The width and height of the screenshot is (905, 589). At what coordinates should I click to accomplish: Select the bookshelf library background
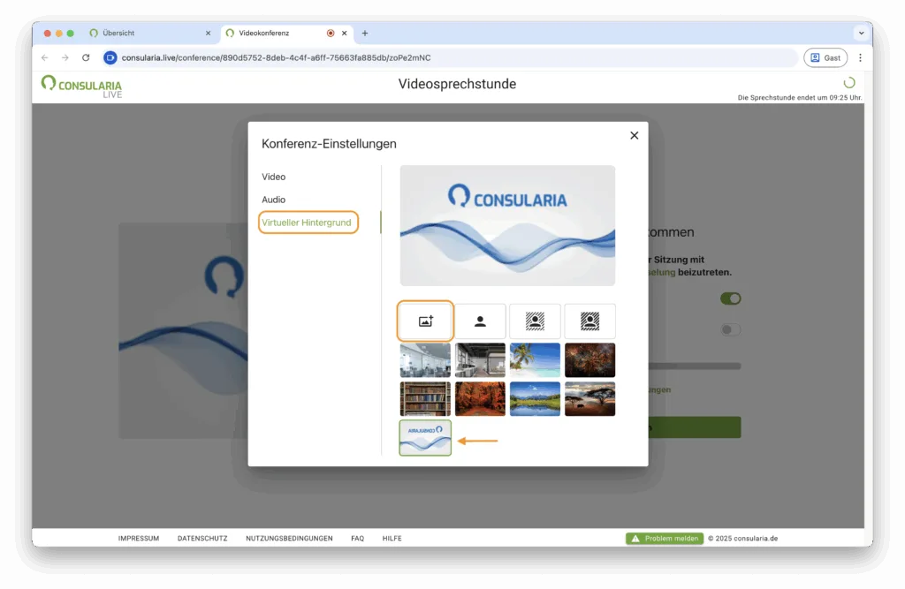[425, 398]
